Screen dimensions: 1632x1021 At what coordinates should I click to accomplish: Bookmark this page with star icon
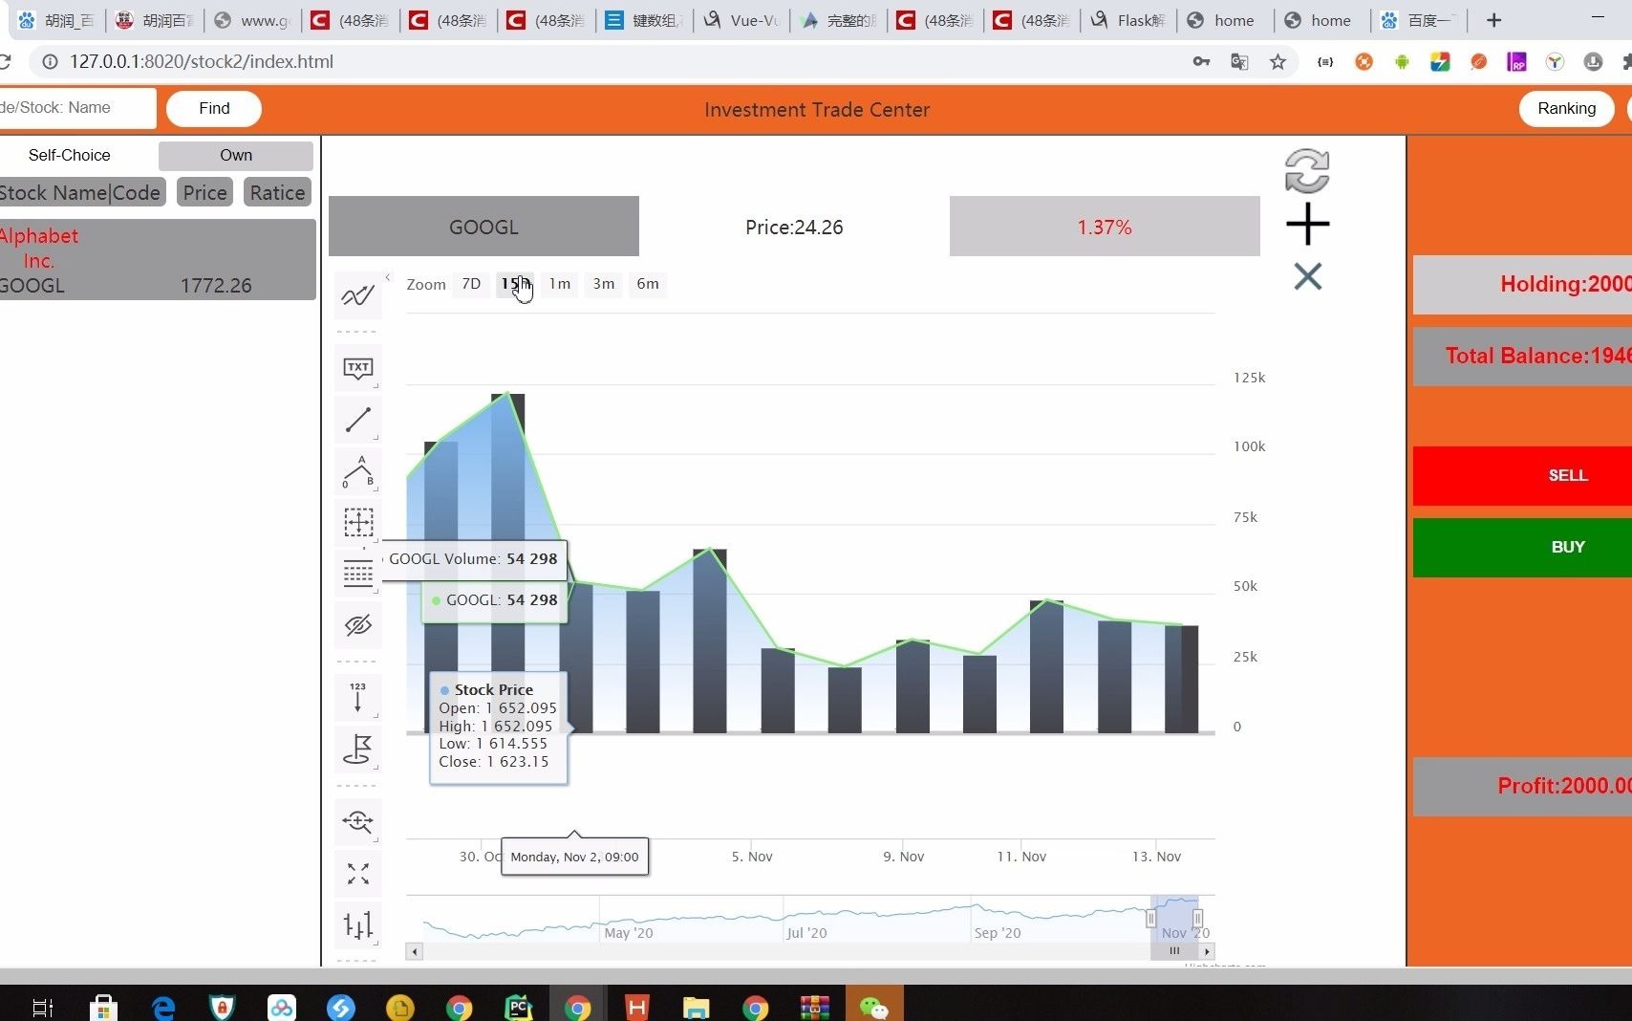coord(1278,61)
